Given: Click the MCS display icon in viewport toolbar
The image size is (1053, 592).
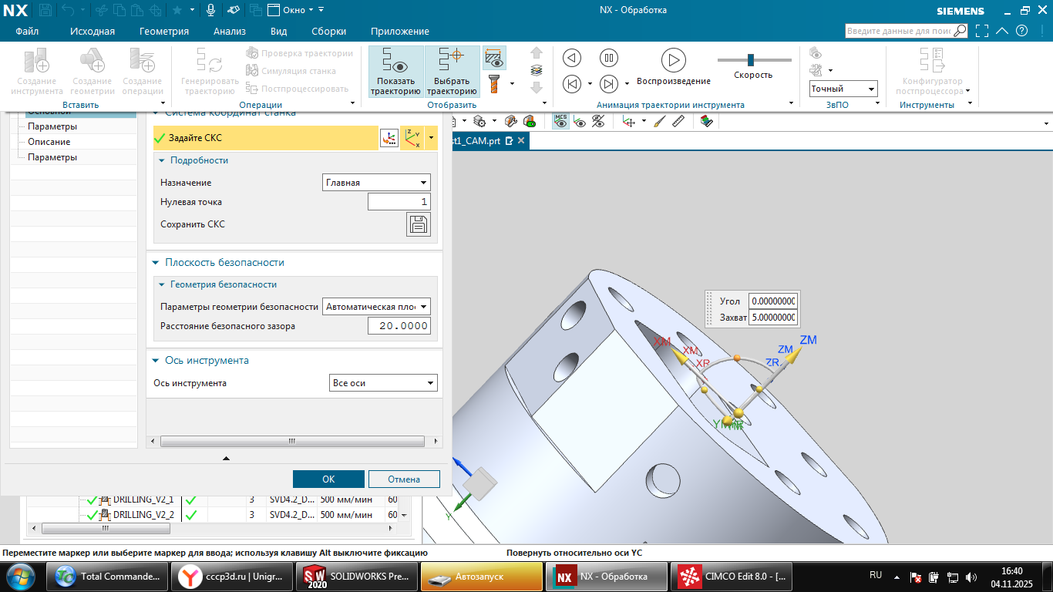Looking at the screenshot, I should pos(561,122).
